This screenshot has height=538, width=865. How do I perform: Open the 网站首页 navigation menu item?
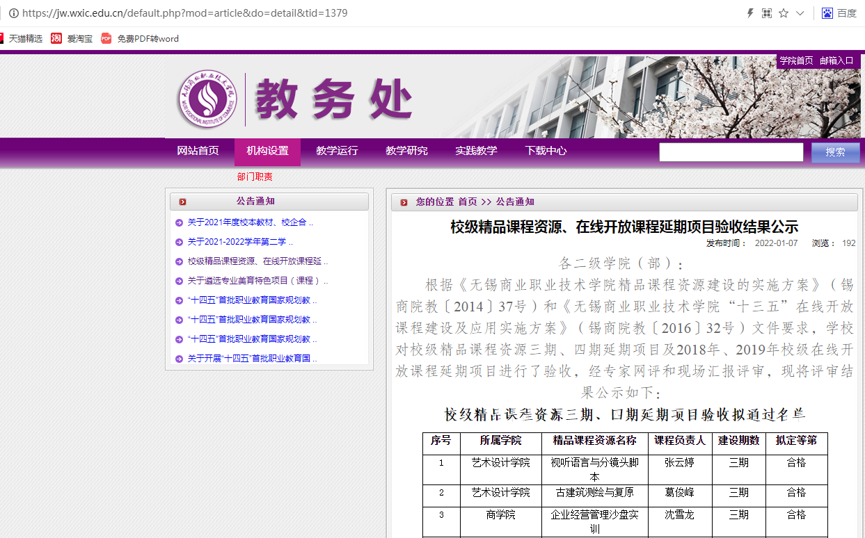click(198, 151)
